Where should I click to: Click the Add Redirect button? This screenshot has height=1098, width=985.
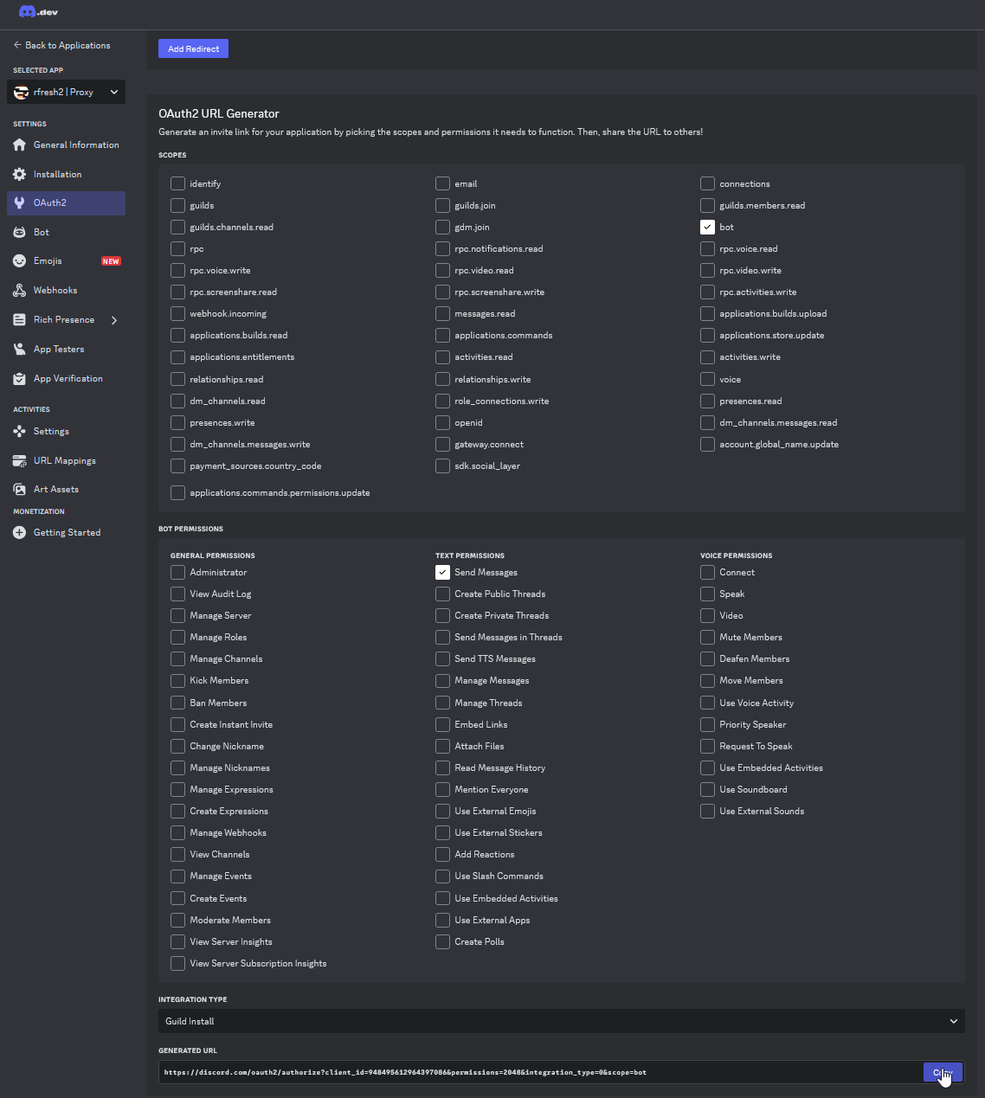point(193,49)
